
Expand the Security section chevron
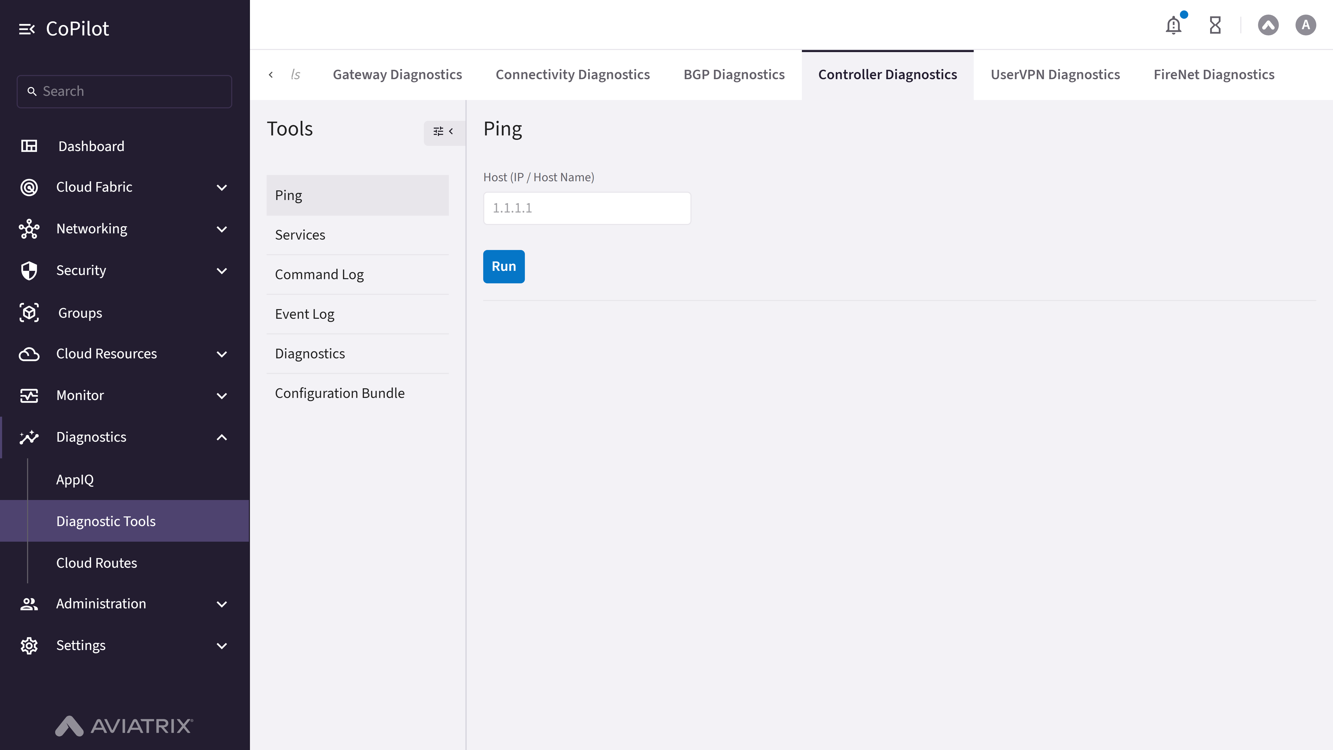tap(222, 271)
